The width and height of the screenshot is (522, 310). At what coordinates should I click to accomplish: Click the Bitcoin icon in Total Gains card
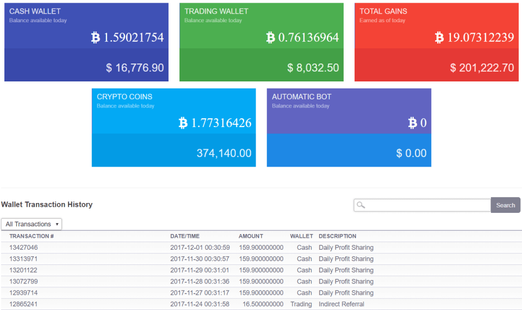click(x=439, y=37)
